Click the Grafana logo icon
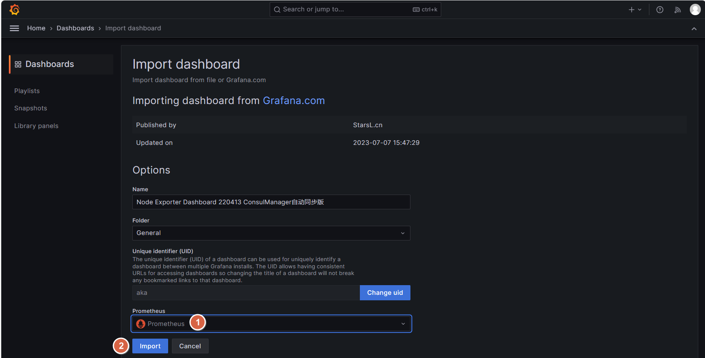The image size is (705, 358). point(15,9)
